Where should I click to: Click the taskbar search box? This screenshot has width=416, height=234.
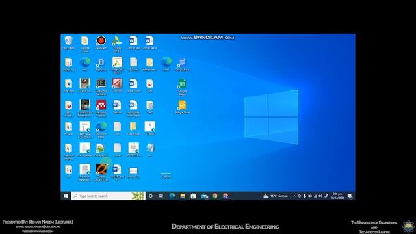click(x=109, y=196)
